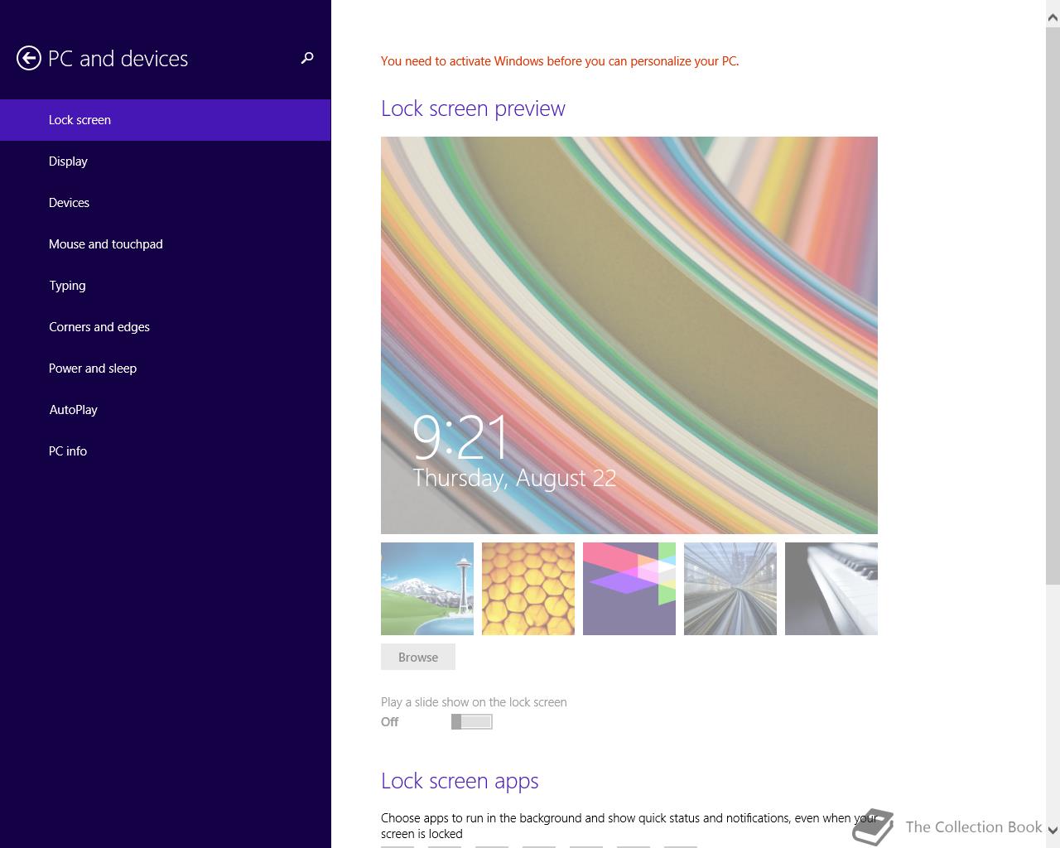Open the Typing settings section
Viewport: 1060px width, 848px height.
[166, 286]
